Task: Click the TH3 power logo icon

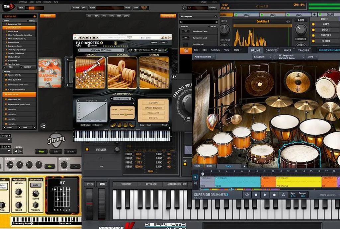Action: [x=8, y=6]
